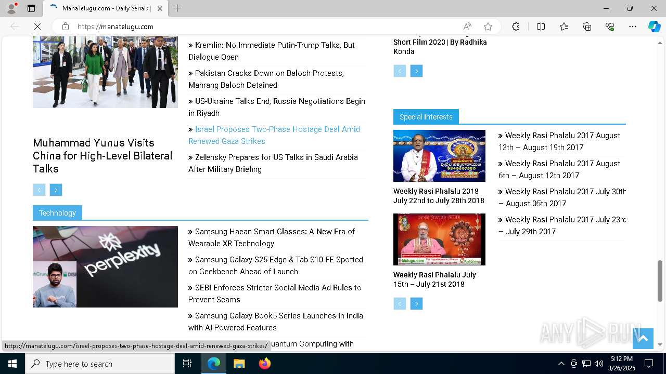Open Pakistan Cracks Down on Baloch article

coord(266,79)
